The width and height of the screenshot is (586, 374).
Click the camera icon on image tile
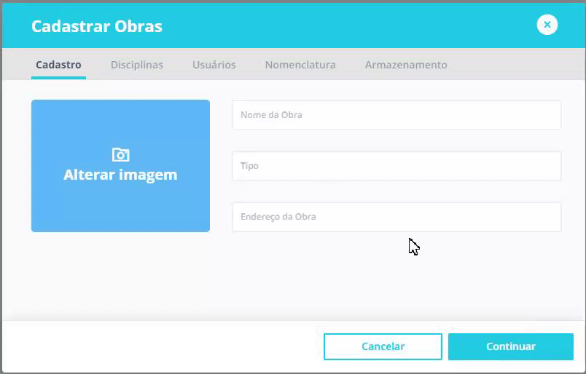pos(120,154)
